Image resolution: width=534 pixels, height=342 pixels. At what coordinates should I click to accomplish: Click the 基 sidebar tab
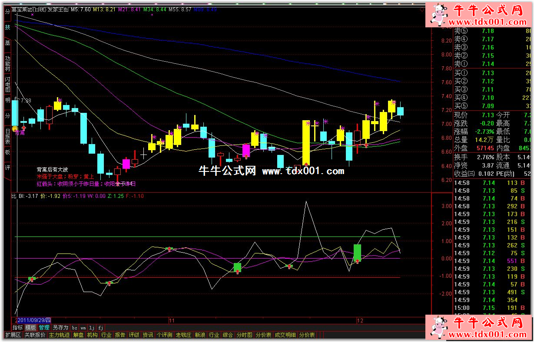[7, 43]
